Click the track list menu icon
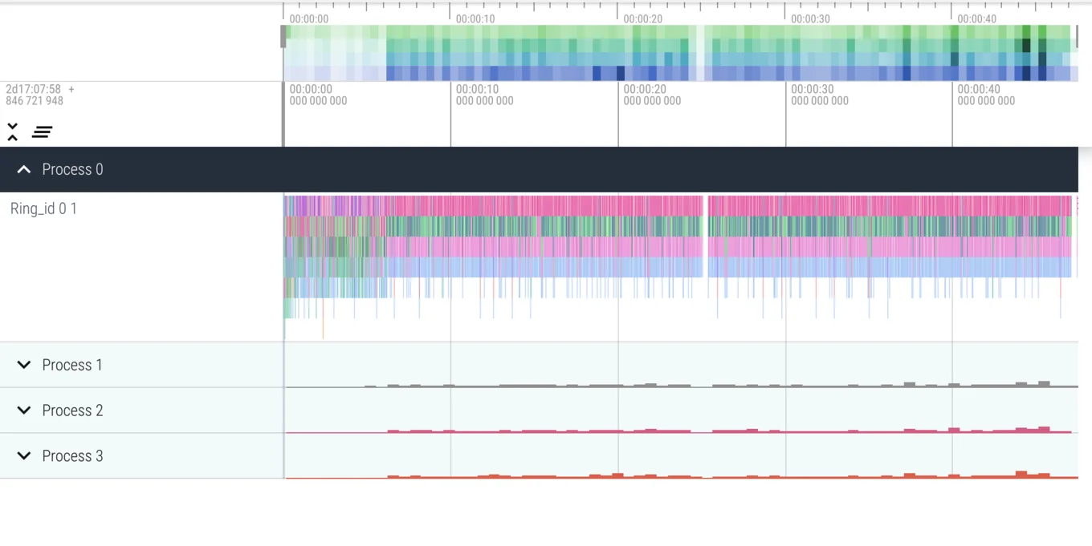The height and width of the screenshot is (546, 1092). click(x=42, y=131)
